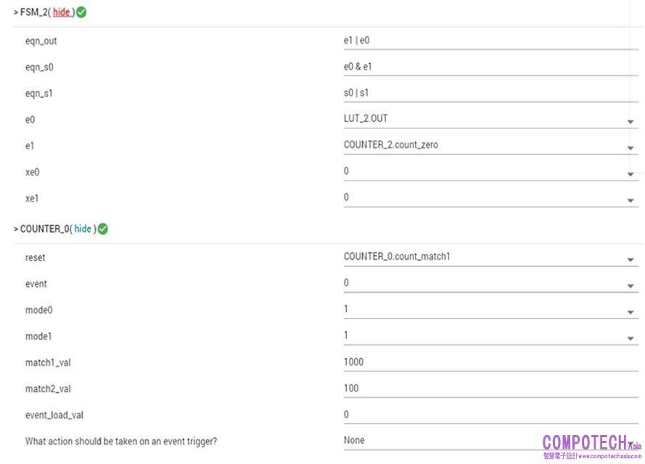Open the reset COUNTER_0.count_match1 dropdown
Screen dimensions: 645x464
tap(630, 260)
